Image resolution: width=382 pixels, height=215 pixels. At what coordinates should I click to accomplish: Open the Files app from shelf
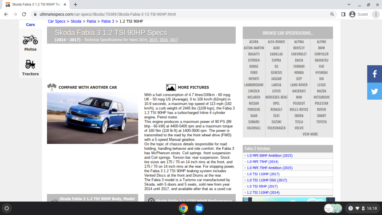click(x=199, y=208)
